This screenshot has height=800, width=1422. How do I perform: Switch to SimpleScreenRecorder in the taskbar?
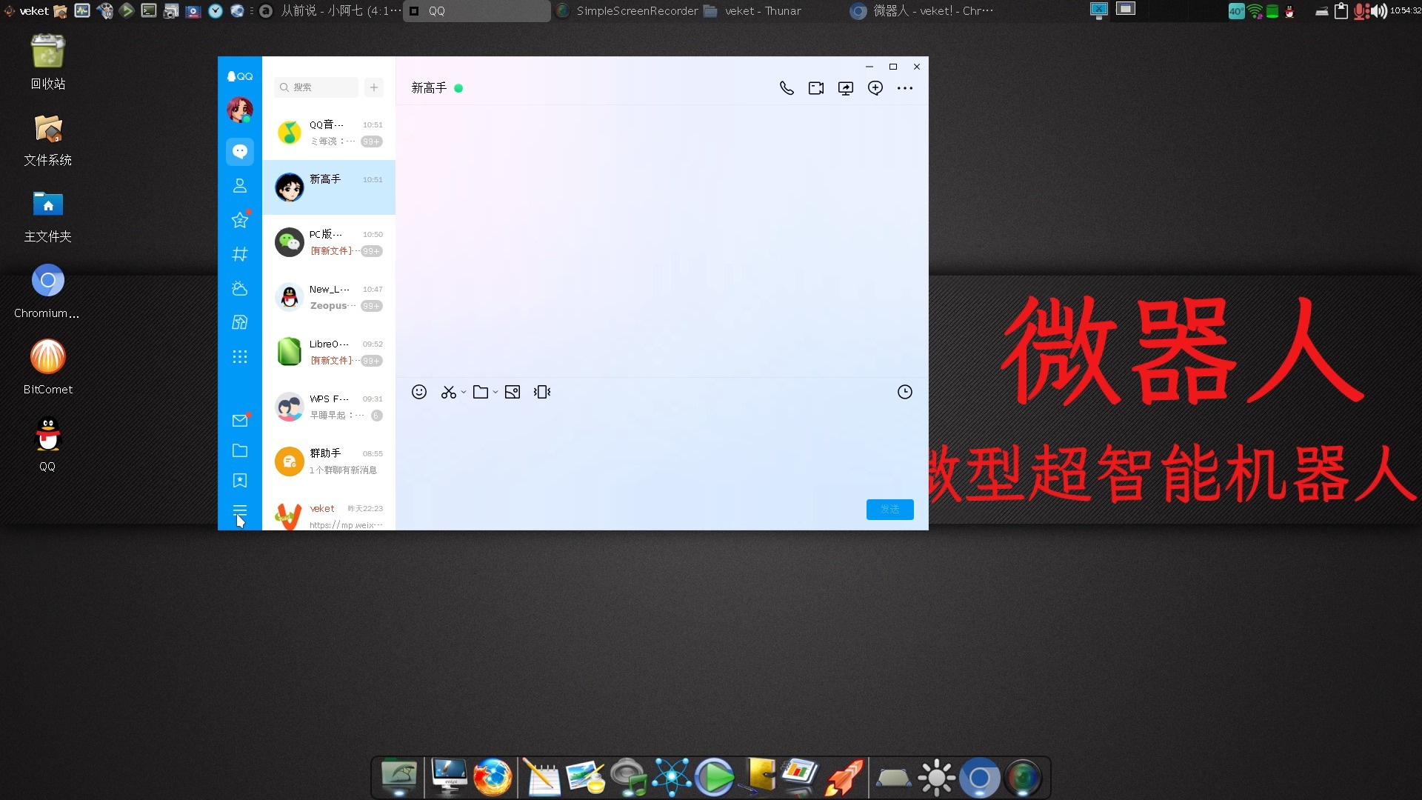pos(627,11)
